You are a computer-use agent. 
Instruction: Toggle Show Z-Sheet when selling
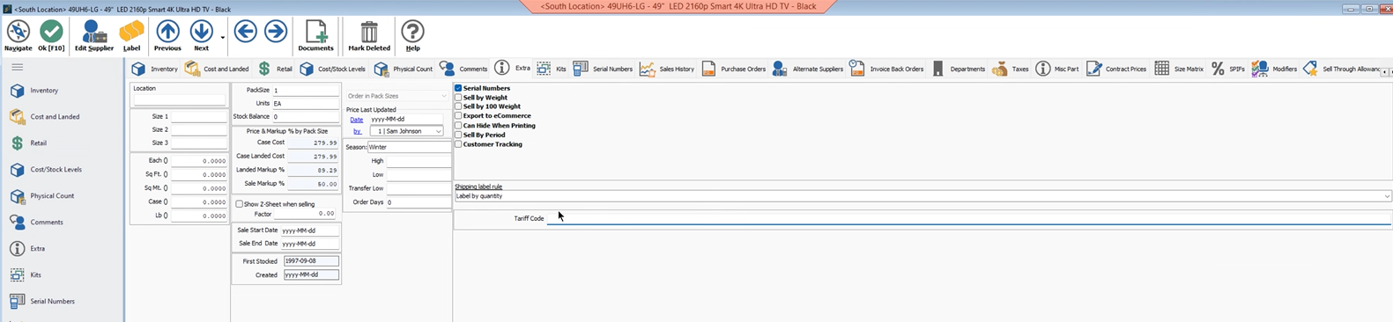tap(239, 204)
